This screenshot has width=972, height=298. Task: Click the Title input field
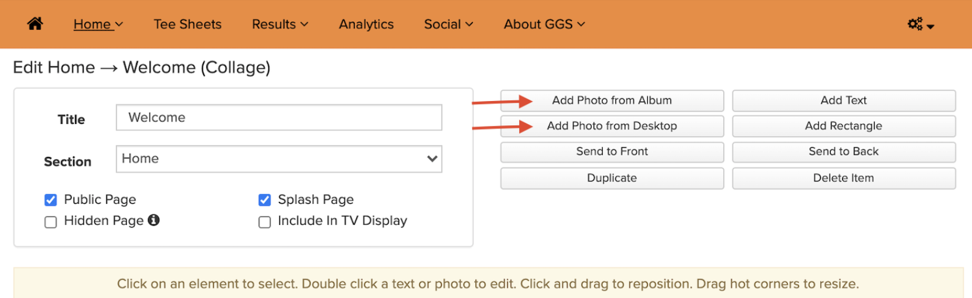(279, 117)
